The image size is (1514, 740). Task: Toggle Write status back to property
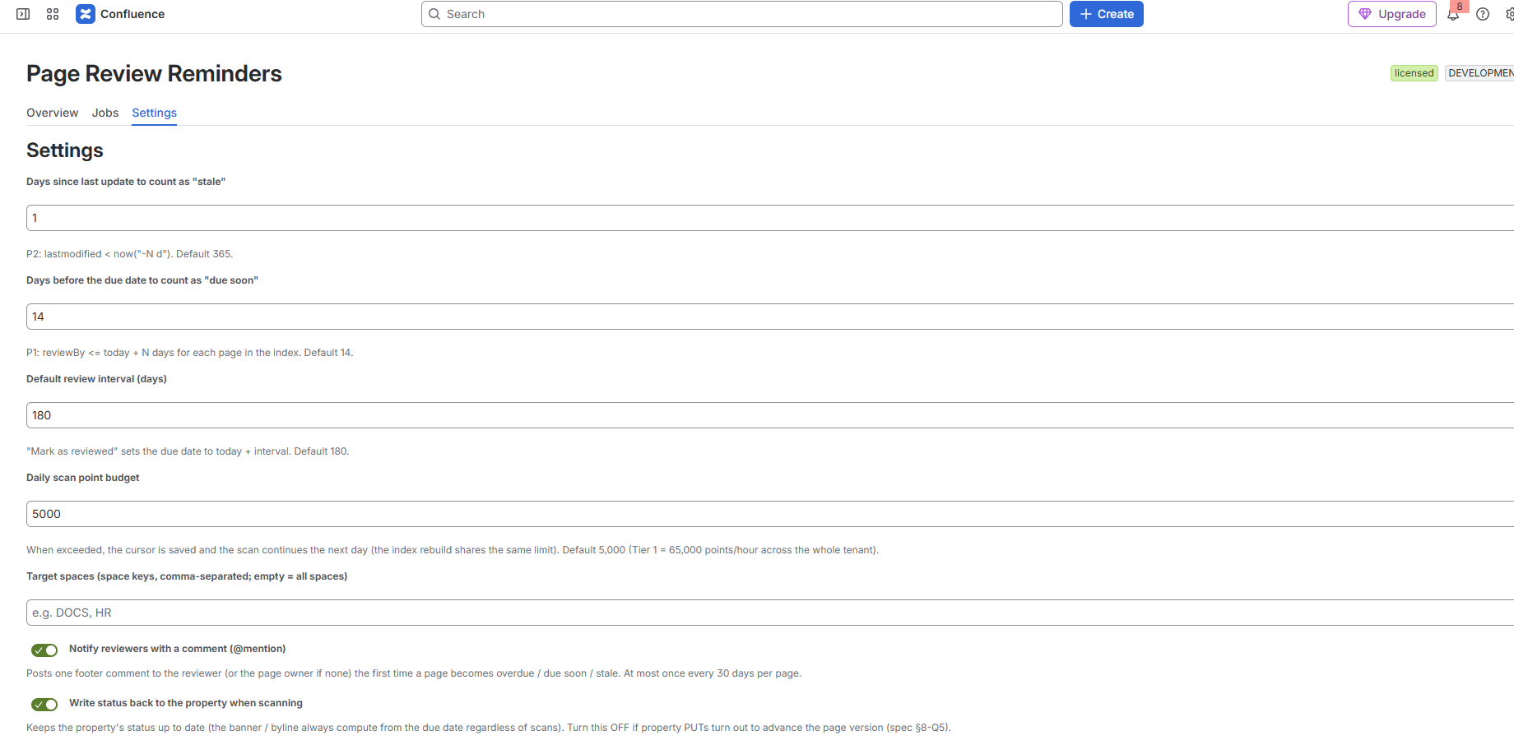pos(44,705)
